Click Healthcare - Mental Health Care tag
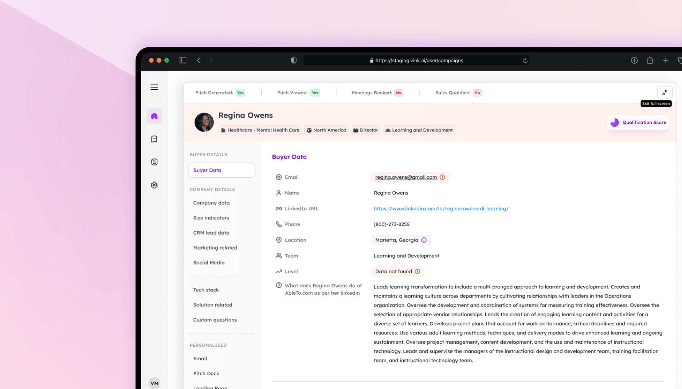The height and width of the screenshot is (389, 682). [260, 130]
